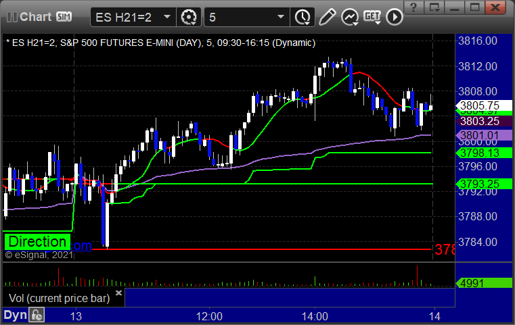Click the SIM mode badge
Screen dimensions: 515x325
64,16
